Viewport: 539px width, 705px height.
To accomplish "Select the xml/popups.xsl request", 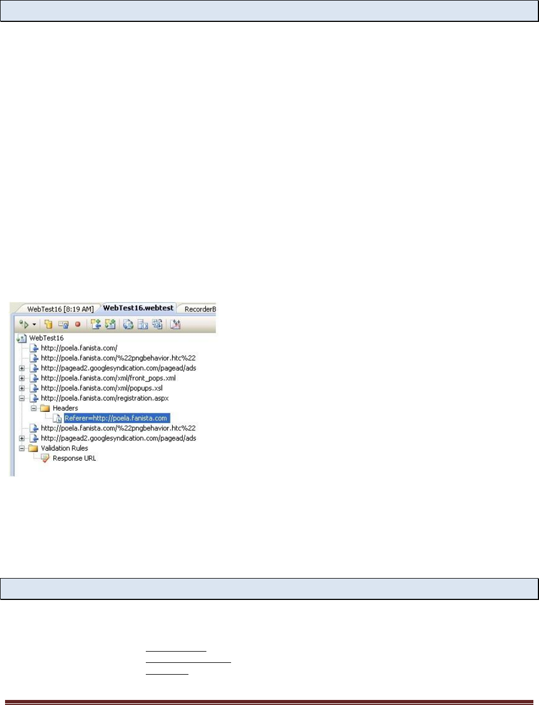I will [x=102, y=388].
